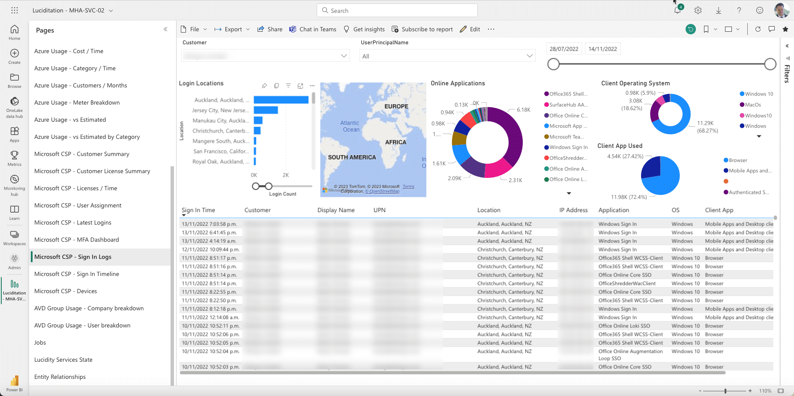Collapse the Pages pane
The image size is (794, 396).
tap(165, 29)
